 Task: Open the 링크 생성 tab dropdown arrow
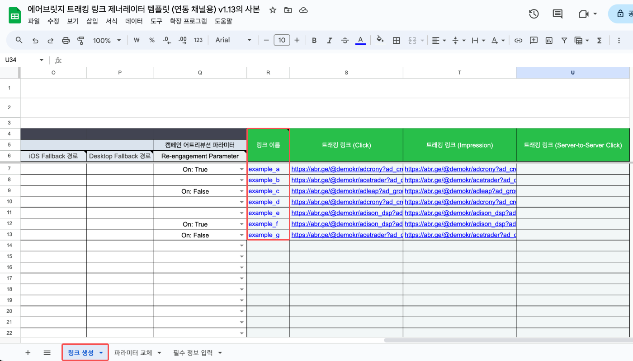pos(101,353)
